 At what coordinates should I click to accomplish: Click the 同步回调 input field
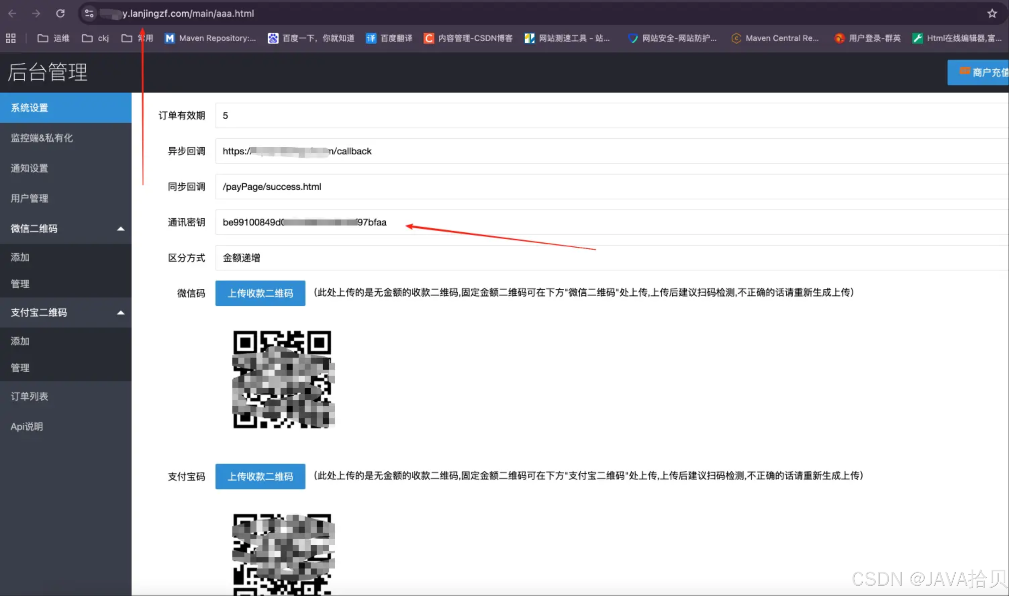click(612, 187)
